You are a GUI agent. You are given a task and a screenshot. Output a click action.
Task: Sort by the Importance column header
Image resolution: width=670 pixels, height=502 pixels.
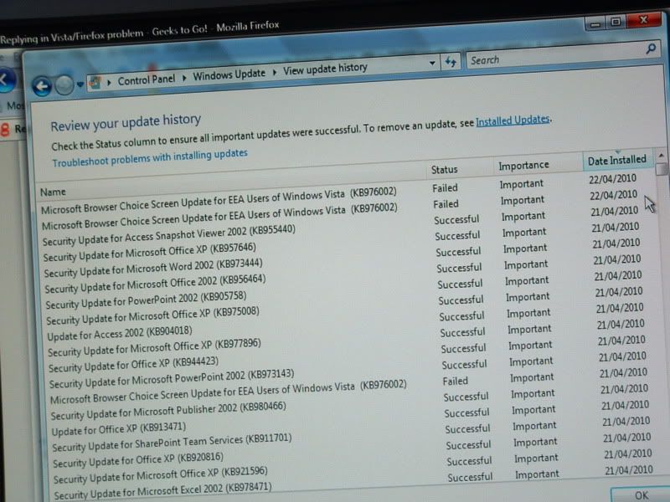(523, 165)
